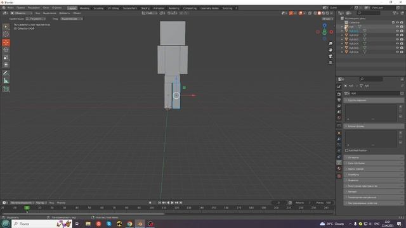Screen dimensions: 406x228
Task: Select the Measure tool
Action: [6, 80]
